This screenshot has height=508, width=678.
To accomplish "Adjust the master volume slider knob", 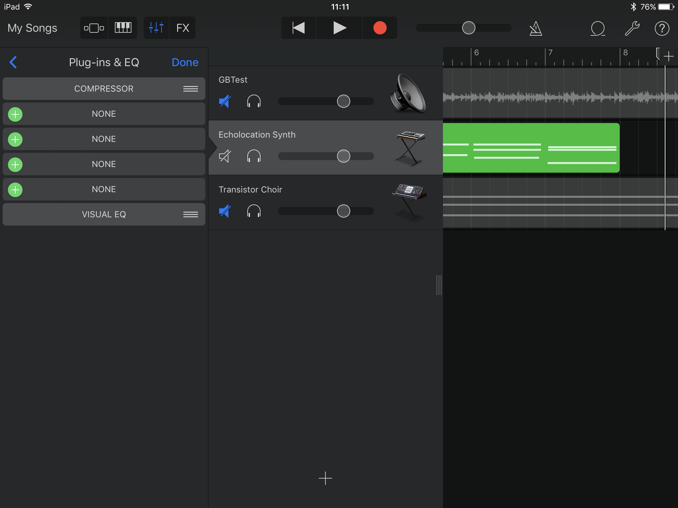I will (468, 28).
